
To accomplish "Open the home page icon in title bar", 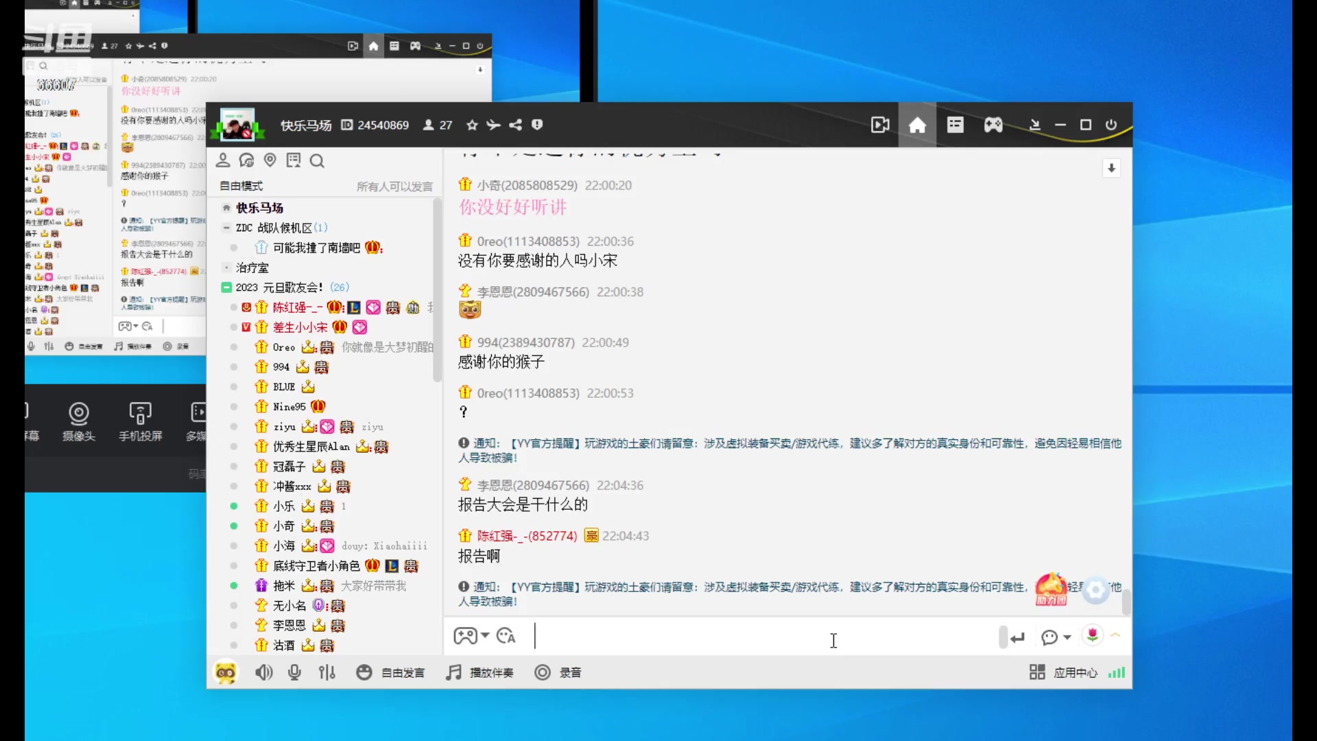I will click(917, 125).
